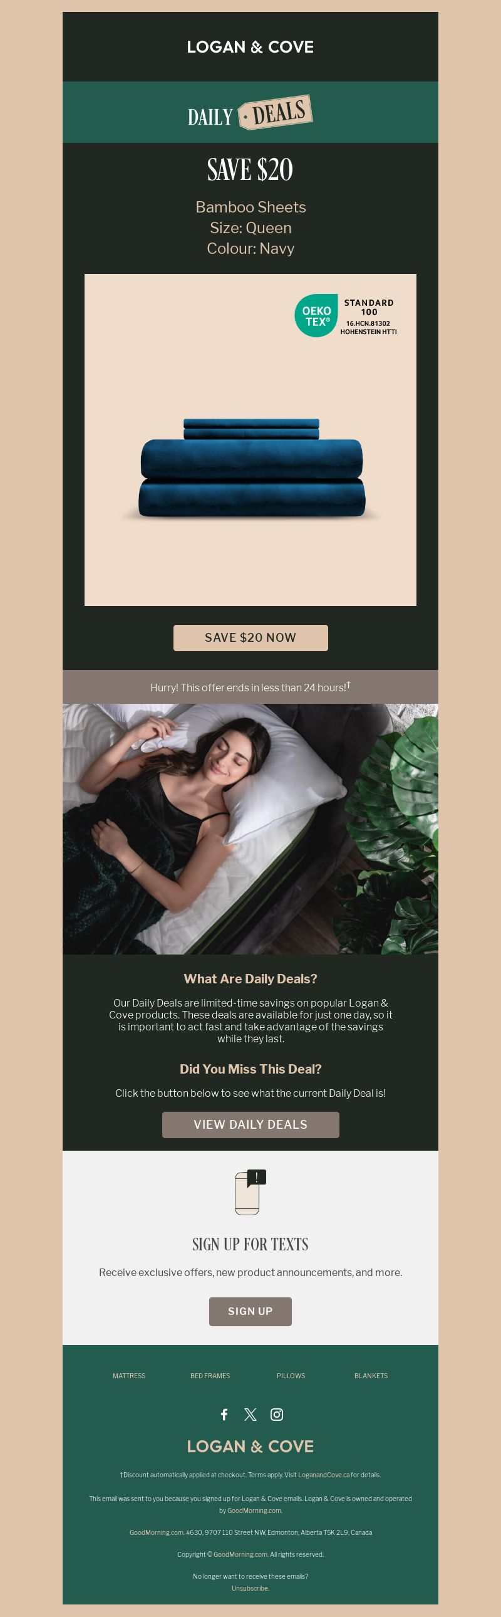Click the sleeping woman lifestyle photo
Screen dimensions: 501x1617
[x=250, y=829]
